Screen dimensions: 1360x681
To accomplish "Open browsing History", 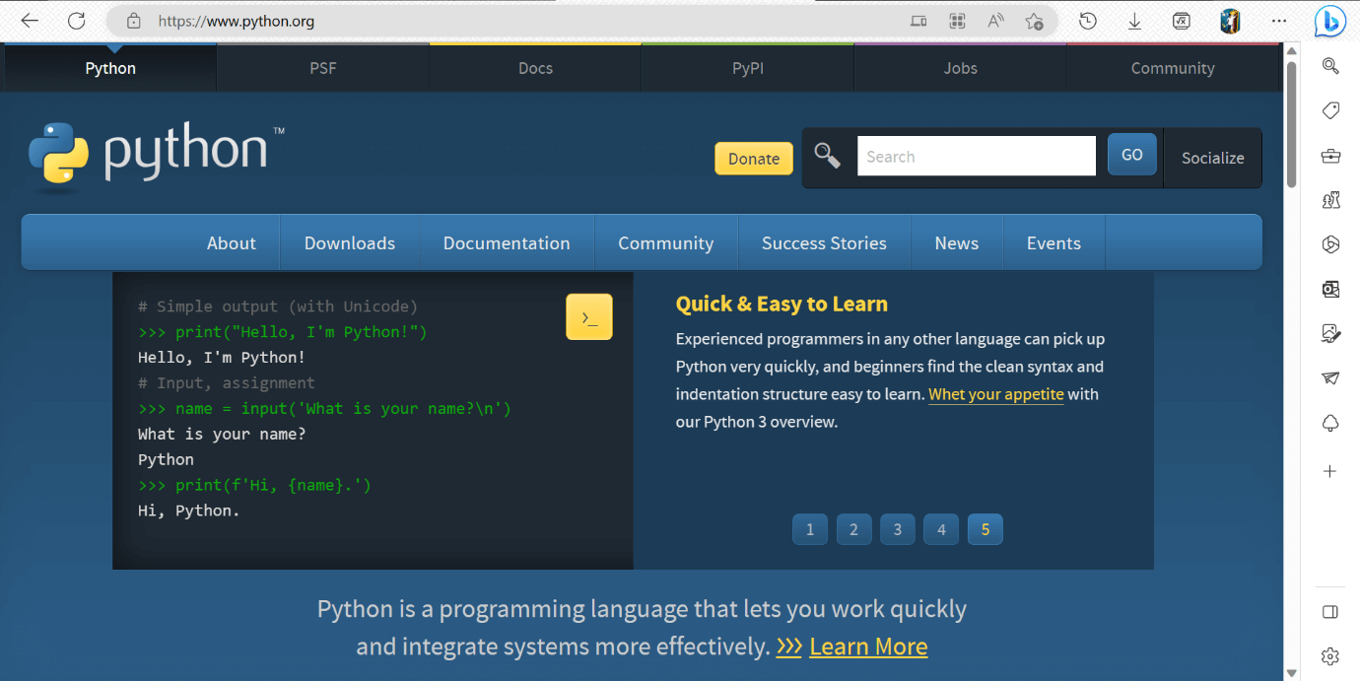I will 1087,20.
